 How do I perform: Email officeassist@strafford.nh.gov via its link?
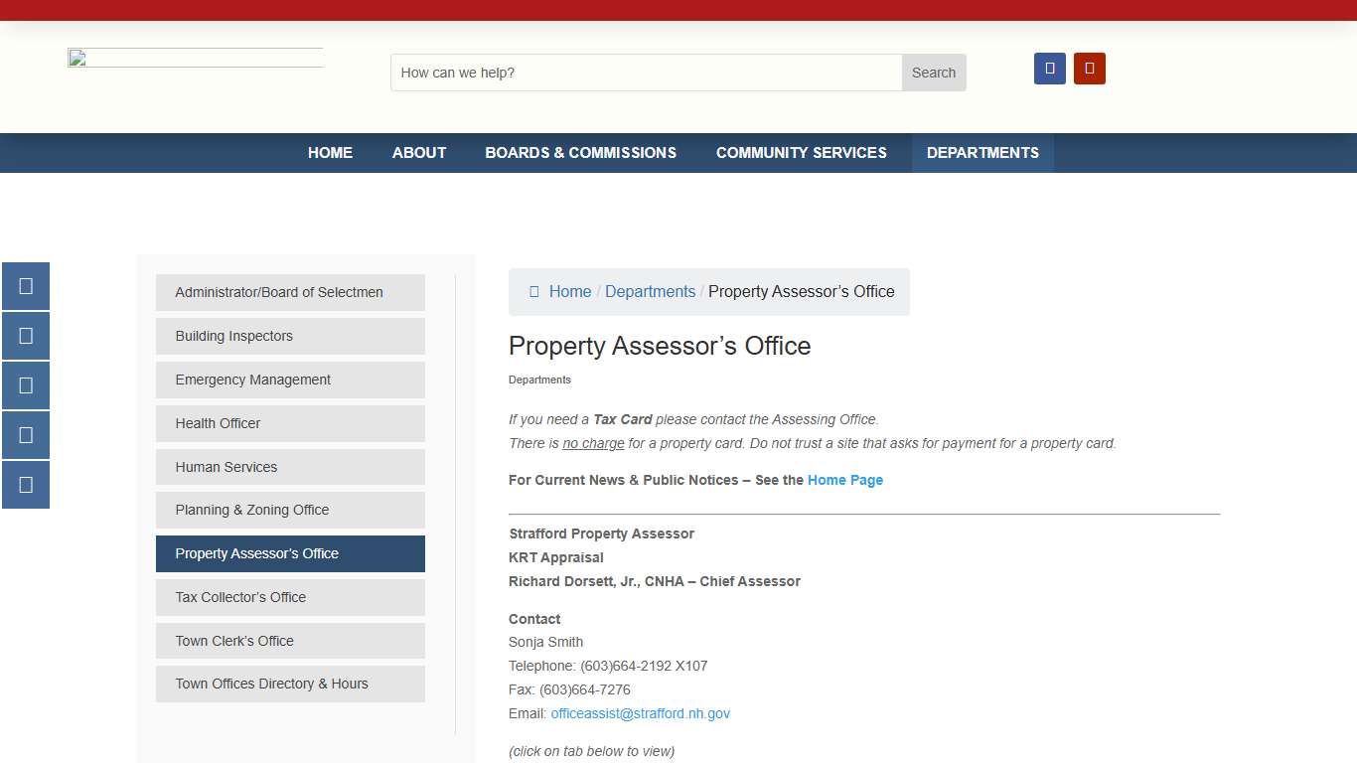pyautogui.click(x=641, y=713)
